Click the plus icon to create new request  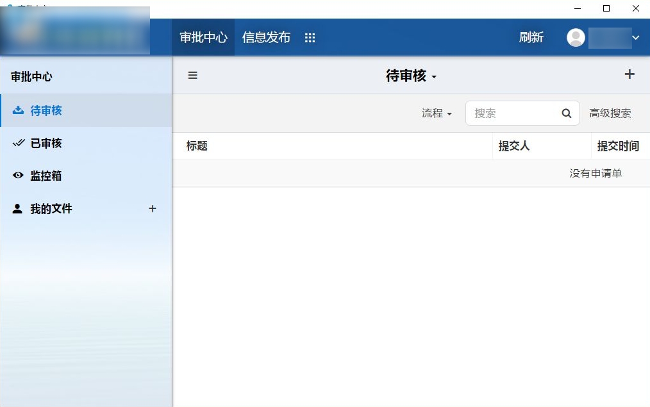[x=629, y=74]
